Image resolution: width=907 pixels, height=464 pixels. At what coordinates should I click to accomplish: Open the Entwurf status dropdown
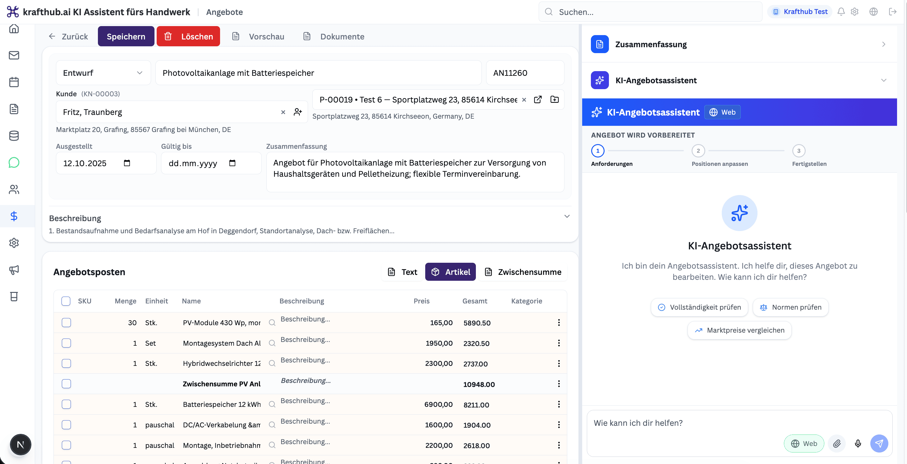tap(103, 73)
